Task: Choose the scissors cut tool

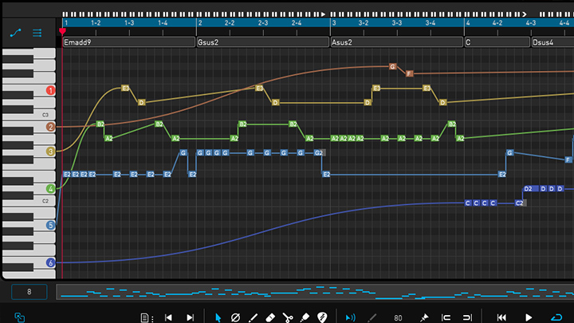Action: click(x=288, y=317)
